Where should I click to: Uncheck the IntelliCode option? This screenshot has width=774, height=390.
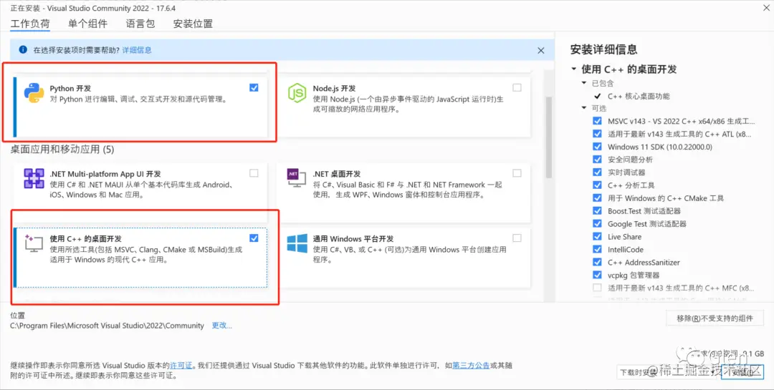tap(597, 249)
